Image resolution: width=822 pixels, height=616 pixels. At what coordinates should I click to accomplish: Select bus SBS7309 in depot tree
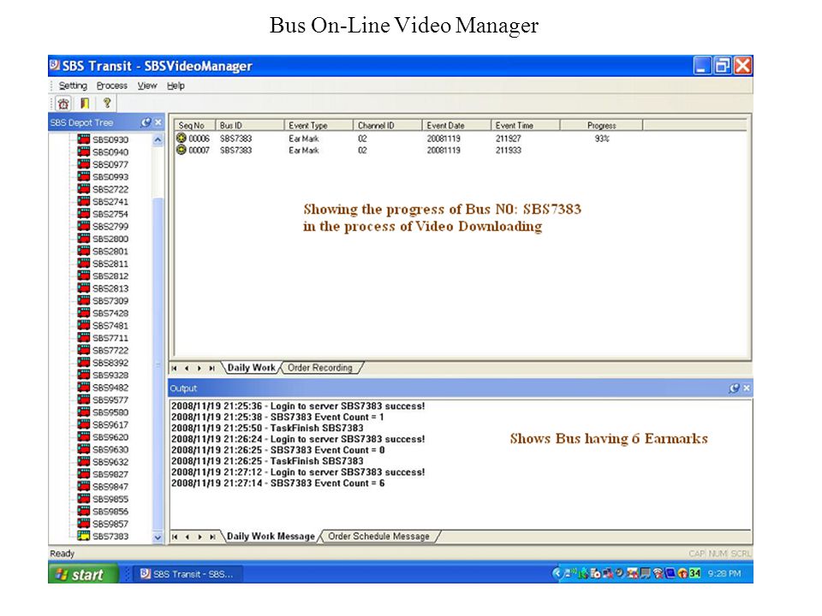[x=110, y=300]
